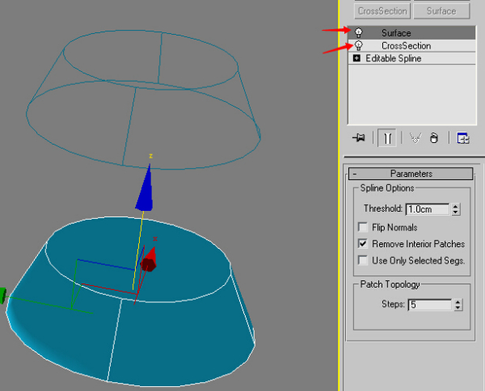This screenshot has height=391, width=485.
Task: Click Remove Modifier from stack icon
Action: click(434, 138)
